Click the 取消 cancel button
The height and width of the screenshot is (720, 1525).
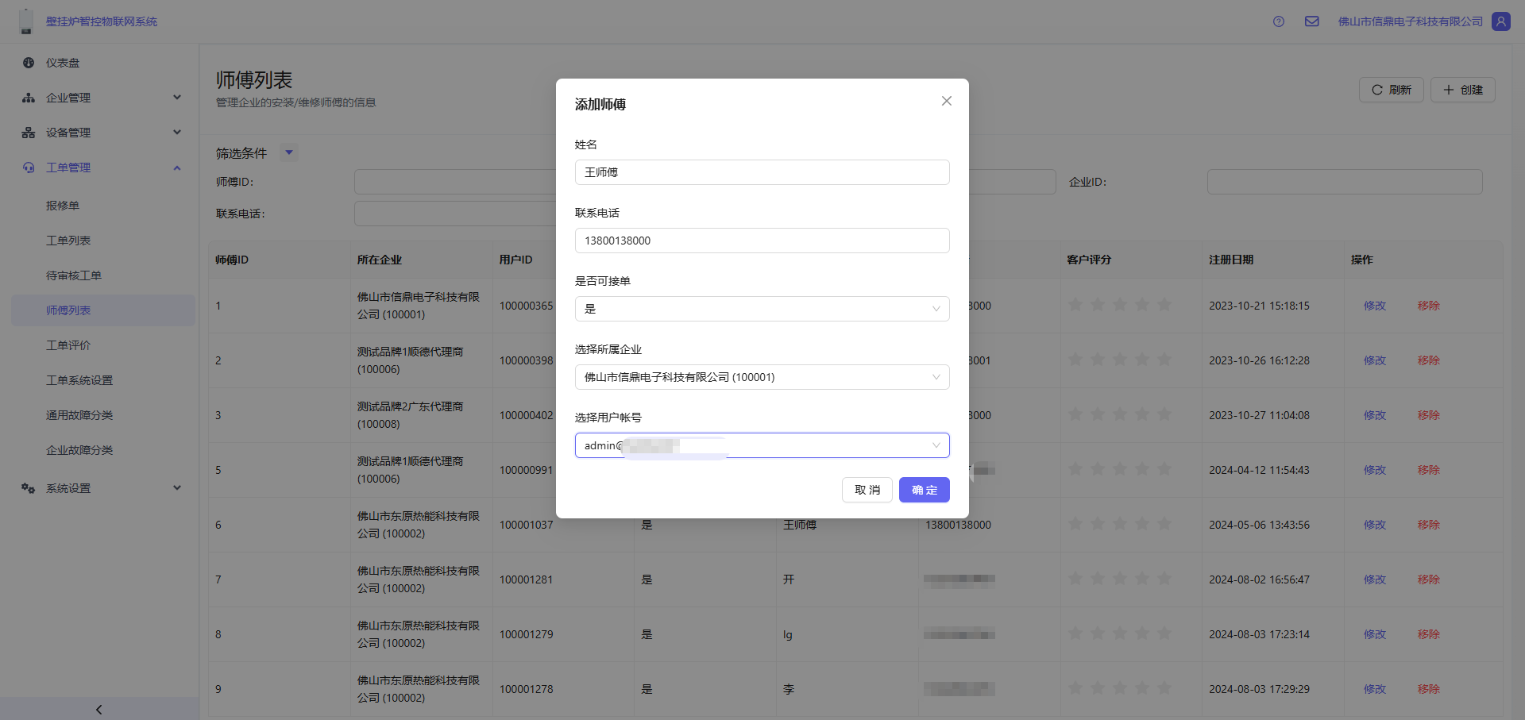pyautogui.click(x=867, y=490)
